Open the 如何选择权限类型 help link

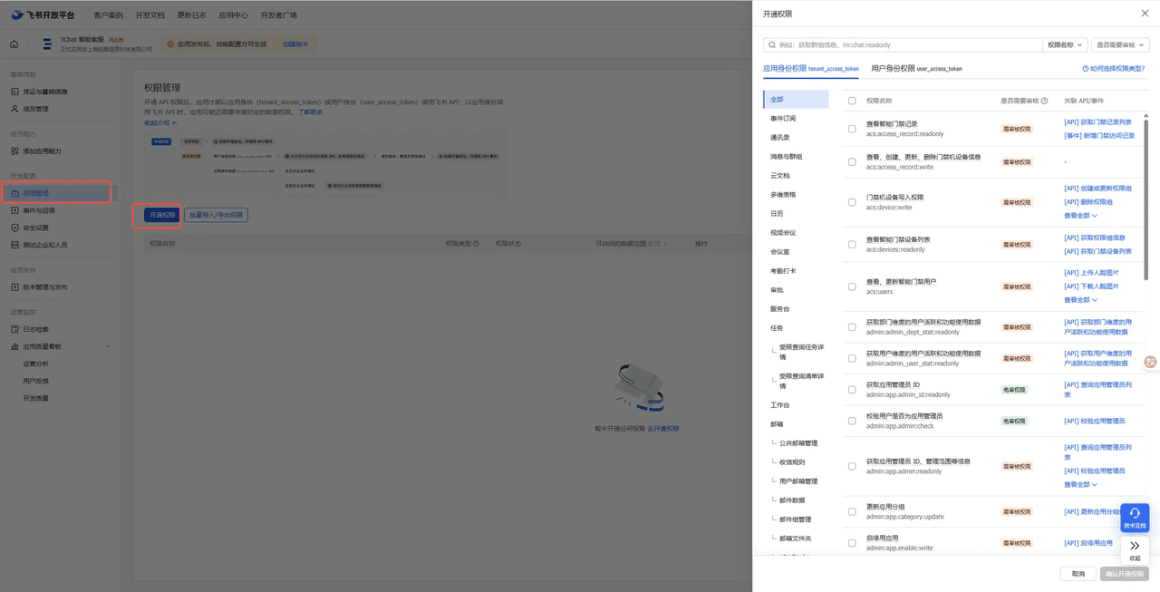pos(1115,69)
